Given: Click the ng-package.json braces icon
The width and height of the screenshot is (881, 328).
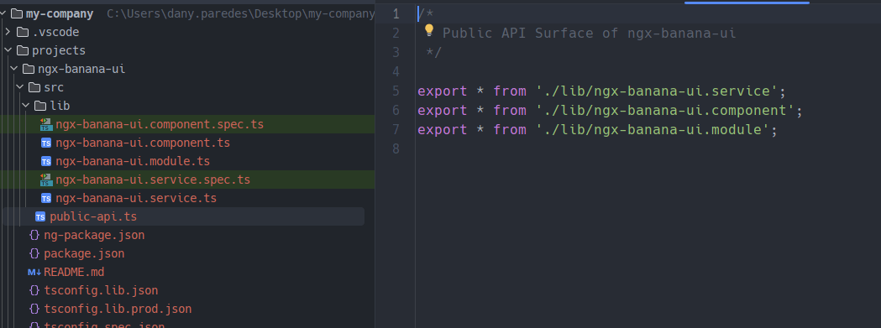Looking at the screenshot, I should [x=34, y=236].
